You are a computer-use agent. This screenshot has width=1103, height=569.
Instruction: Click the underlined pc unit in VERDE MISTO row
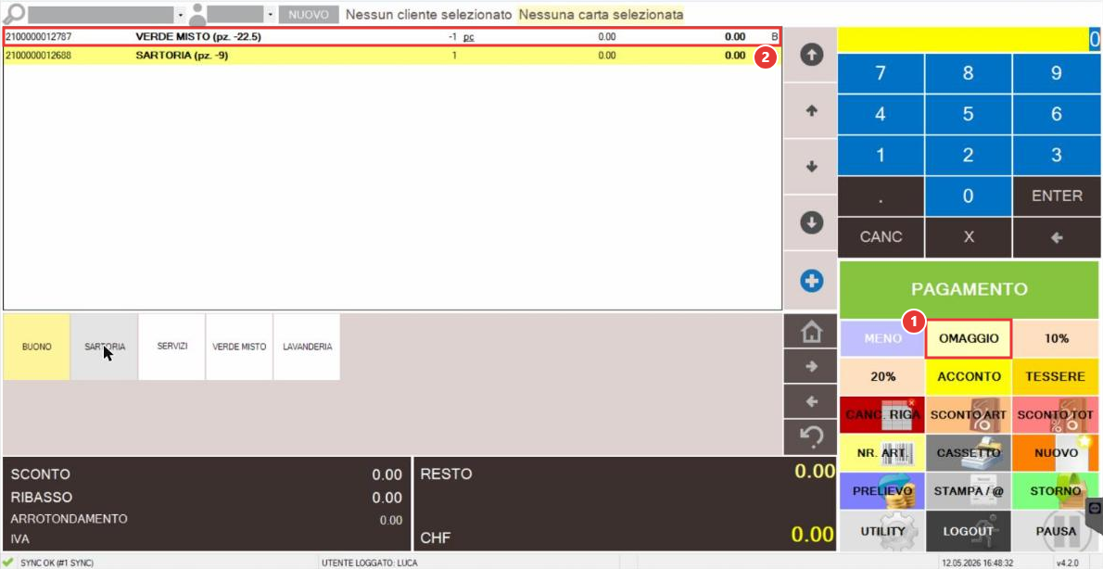click(x=468, y=37)
